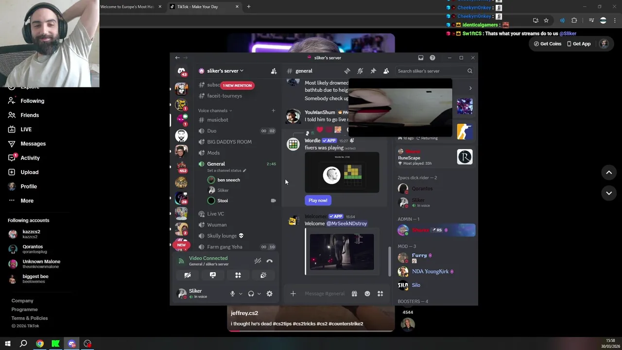Open Windows Start button
The image size is (622, 350).
[7, 344]
